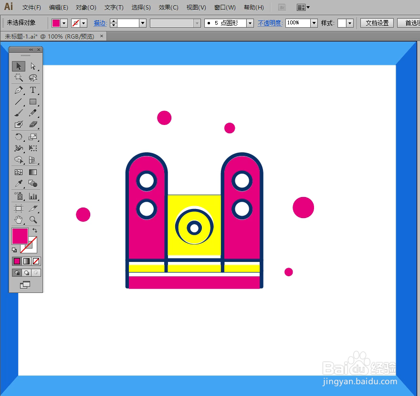Set paint mode to Gradient
Image resolution: width=420 pixels, height=396 pixels.
[27, 261]
